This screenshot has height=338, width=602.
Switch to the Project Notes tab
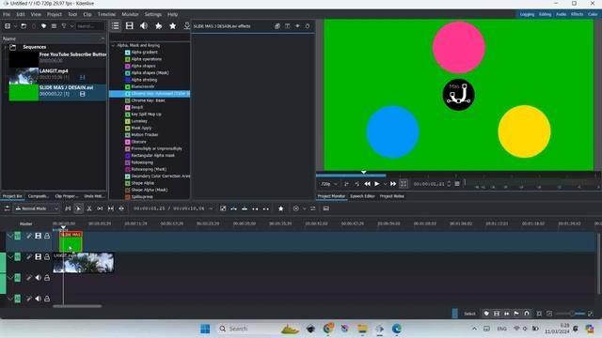391,196
